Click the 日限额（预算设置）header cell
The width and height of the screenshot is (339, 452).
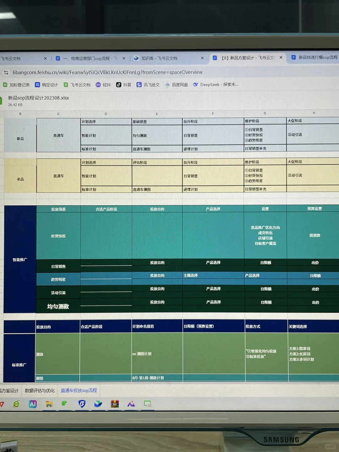(213, 326)
